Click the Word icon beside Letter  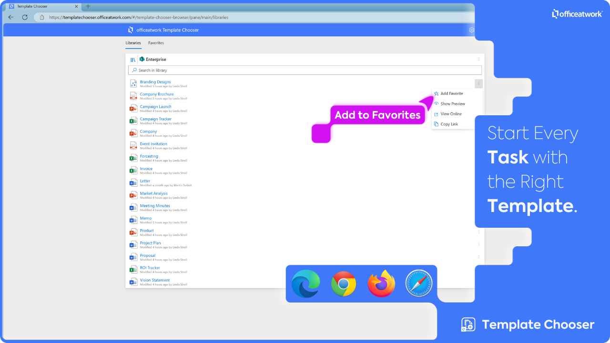133,183
